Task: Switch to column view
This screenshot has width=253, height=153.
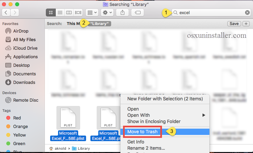Action: point(69,13)
